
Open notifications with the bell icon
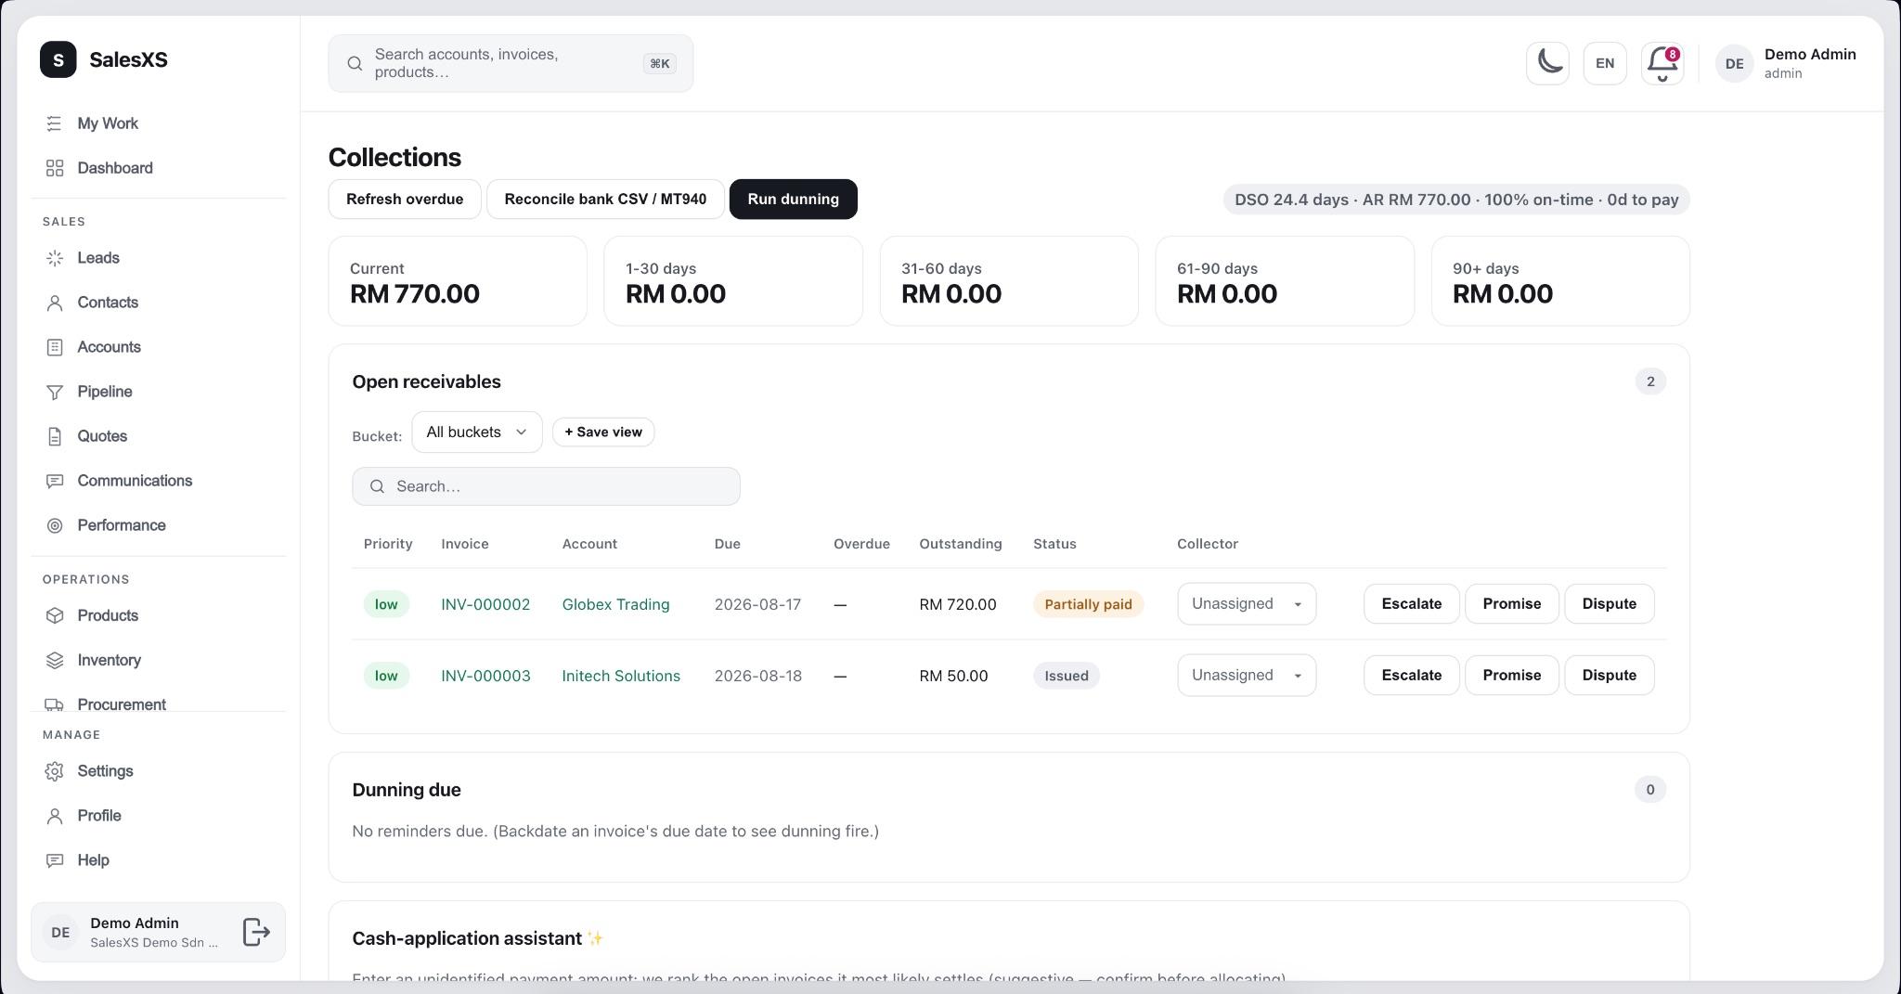(1662, 63)
